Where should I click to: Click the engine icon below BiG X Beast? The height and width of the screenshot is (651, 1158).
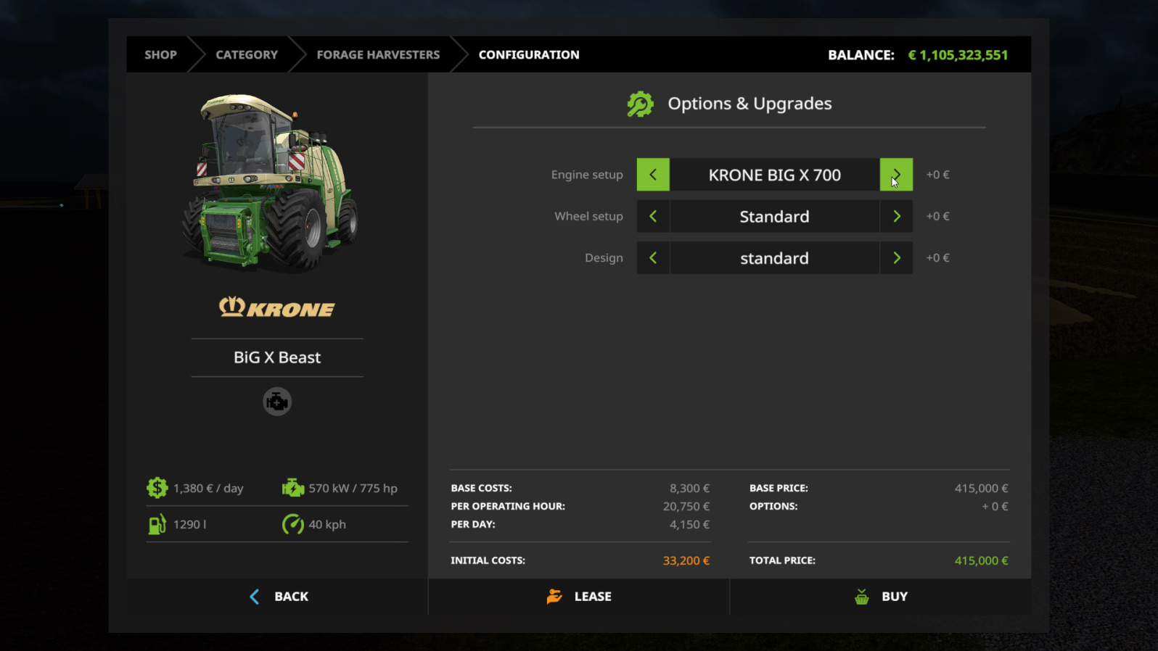pos(276,402)
